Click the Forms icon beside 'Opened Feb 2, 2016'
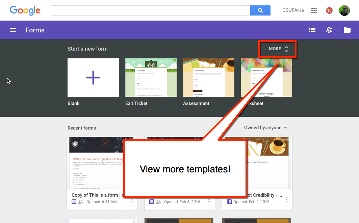The width and height of the screenshot is (359, 223). [229, 202]
